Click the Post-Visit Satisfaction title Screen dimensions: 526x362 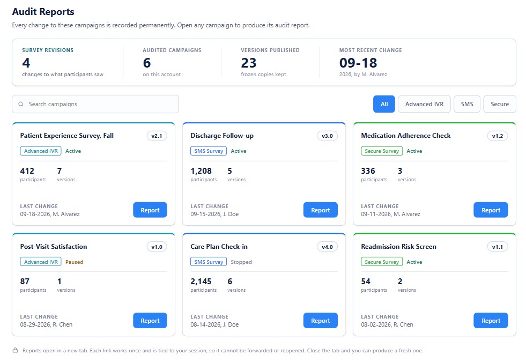(x=53, y=246)
